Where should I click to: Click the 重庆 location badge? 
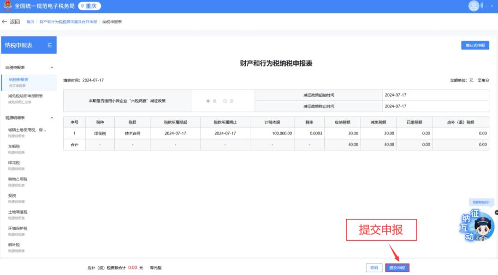point(89,6)
